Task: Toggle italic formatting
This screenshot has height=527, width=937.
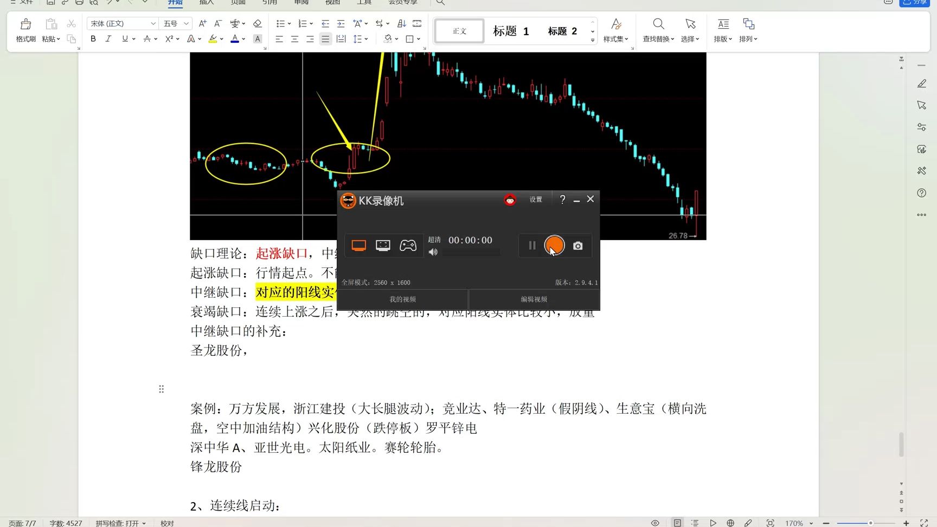Action: 108,38
